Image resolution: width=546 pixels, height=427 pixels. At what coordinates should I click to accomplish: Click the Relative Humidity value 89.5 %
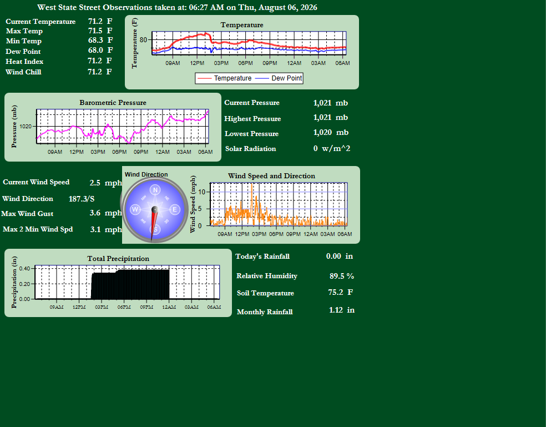click(x=342, y=276)
